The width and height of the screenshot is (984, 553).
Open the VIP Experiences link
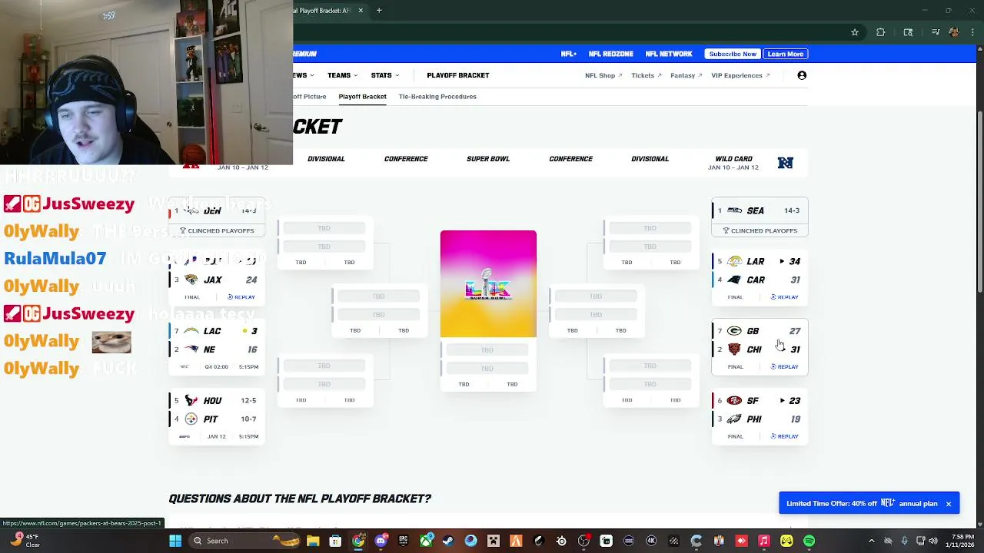coord(740,75)
